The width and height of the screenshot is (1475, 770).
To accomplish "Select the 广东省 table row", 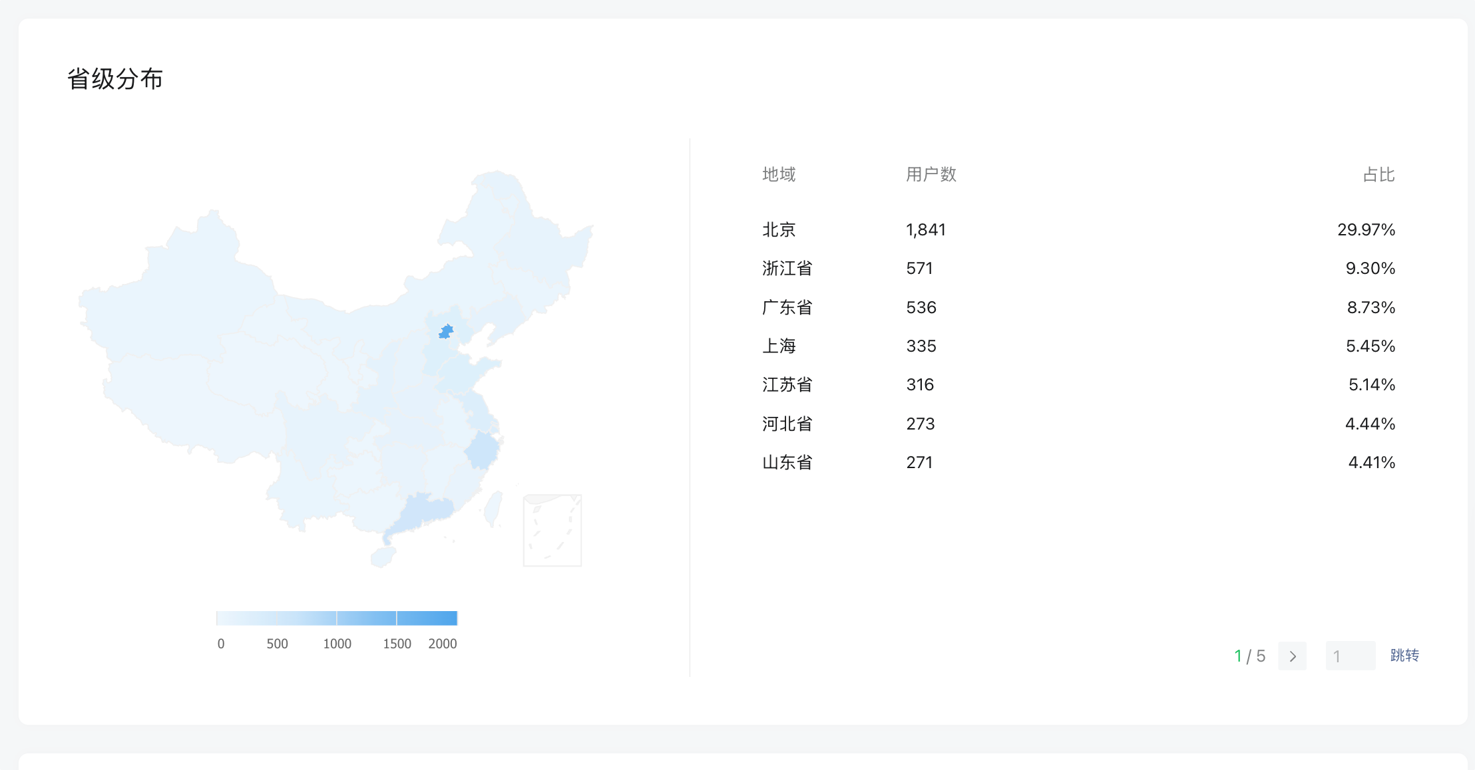I will (x=787, y=308).
